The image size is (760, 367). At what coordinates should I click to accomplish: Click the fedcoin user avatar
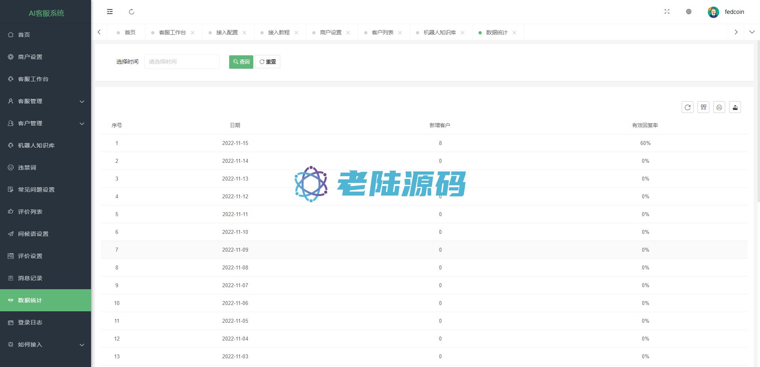tap(713, 12)
